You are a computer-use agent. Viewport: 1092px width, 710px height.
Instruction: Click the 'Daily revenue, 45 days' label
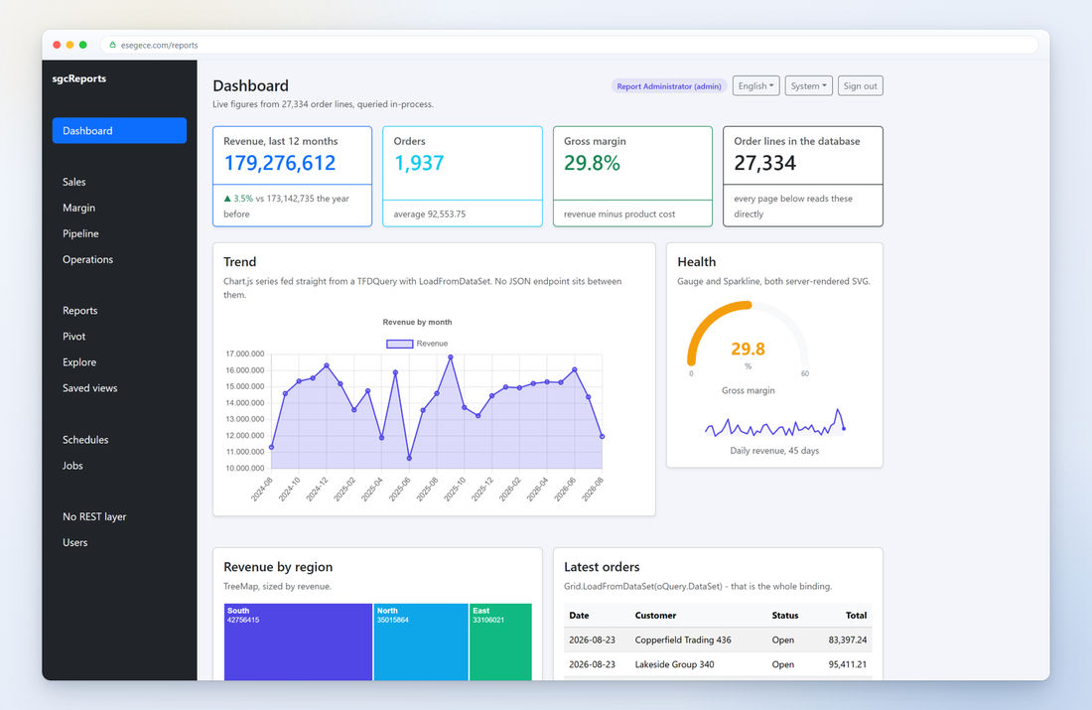coord(773,450)
